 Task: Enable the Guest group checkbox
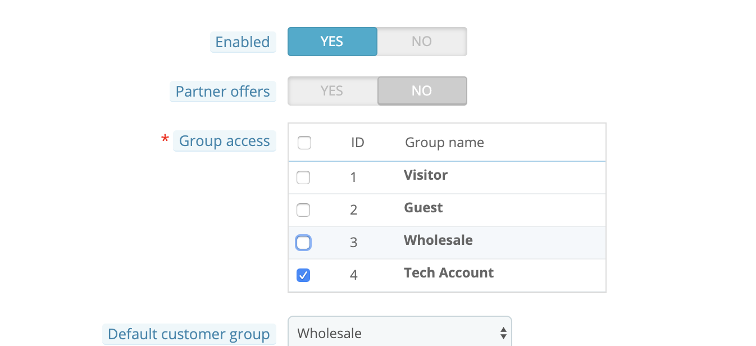303,210
